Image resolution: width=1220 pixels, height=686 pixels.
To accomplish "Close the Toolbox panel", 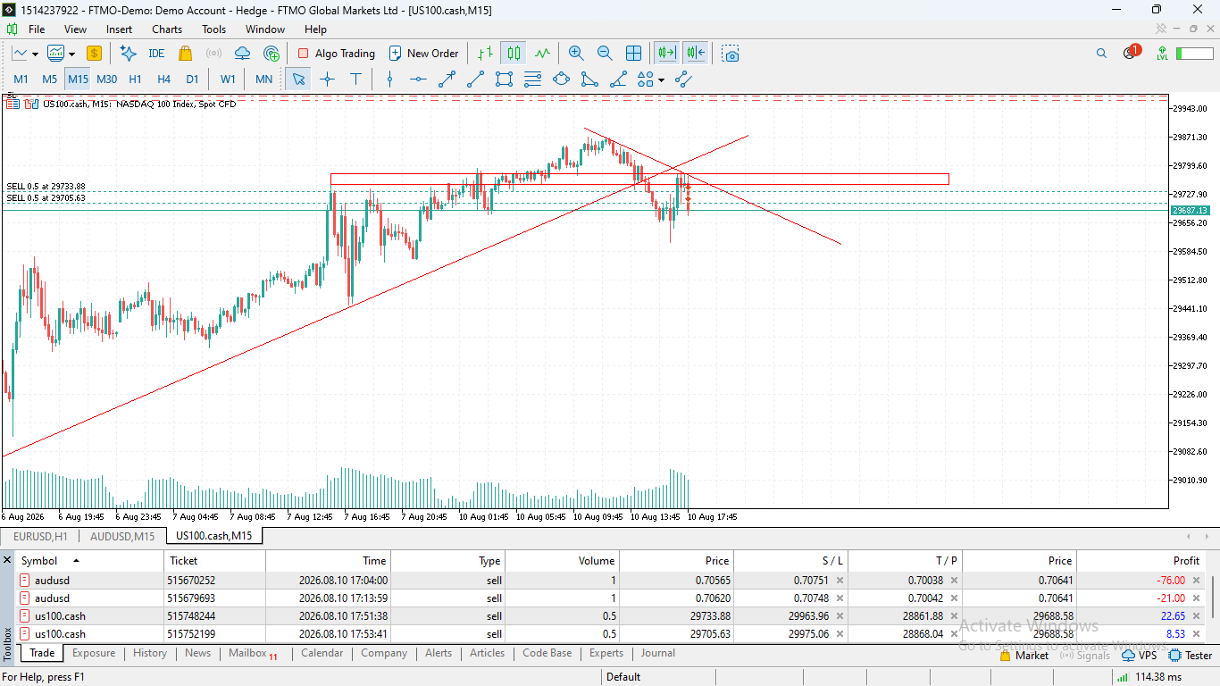I will point(7,560).
